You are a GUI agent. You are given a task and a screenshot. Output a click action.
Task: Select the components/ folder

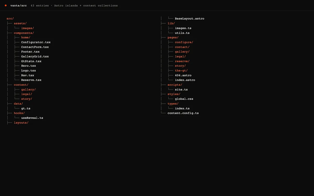(x=24, y=33)
